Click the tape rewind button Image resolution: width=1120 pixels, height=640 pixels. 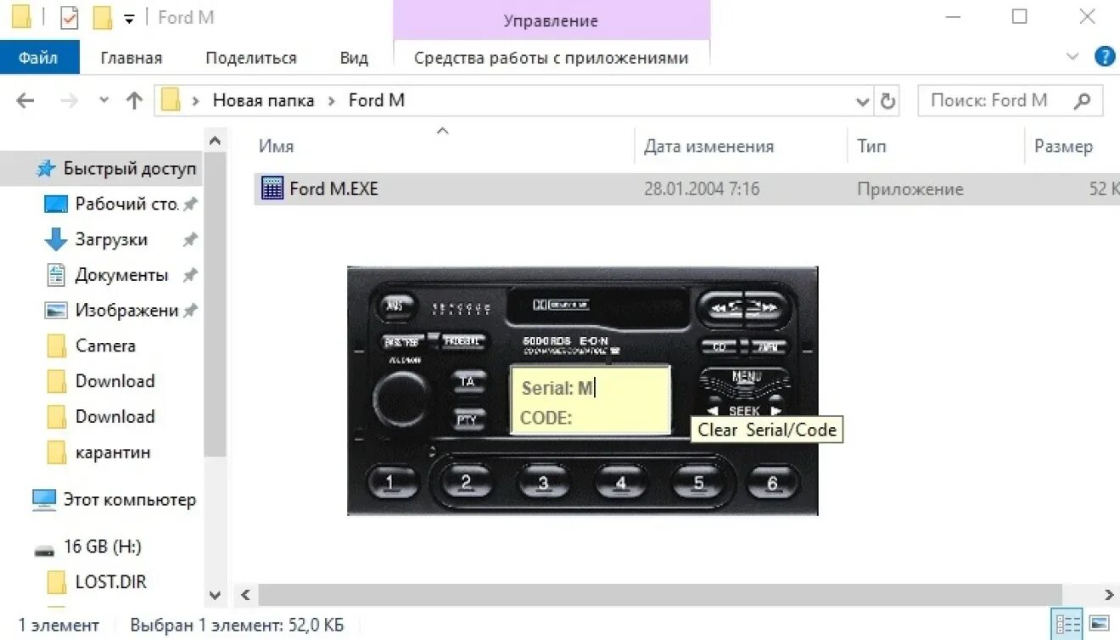click(x=722, y=307)
